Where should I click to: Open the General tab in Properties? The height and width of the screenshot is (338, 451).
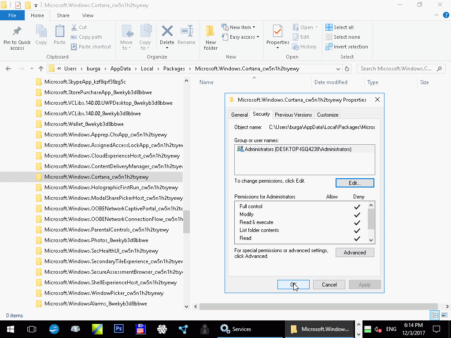pyautogui.click(x=239, y=115)
